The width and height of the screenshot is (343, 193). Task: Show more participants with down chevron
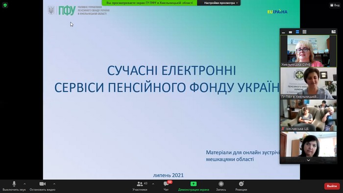pos(308,160)
